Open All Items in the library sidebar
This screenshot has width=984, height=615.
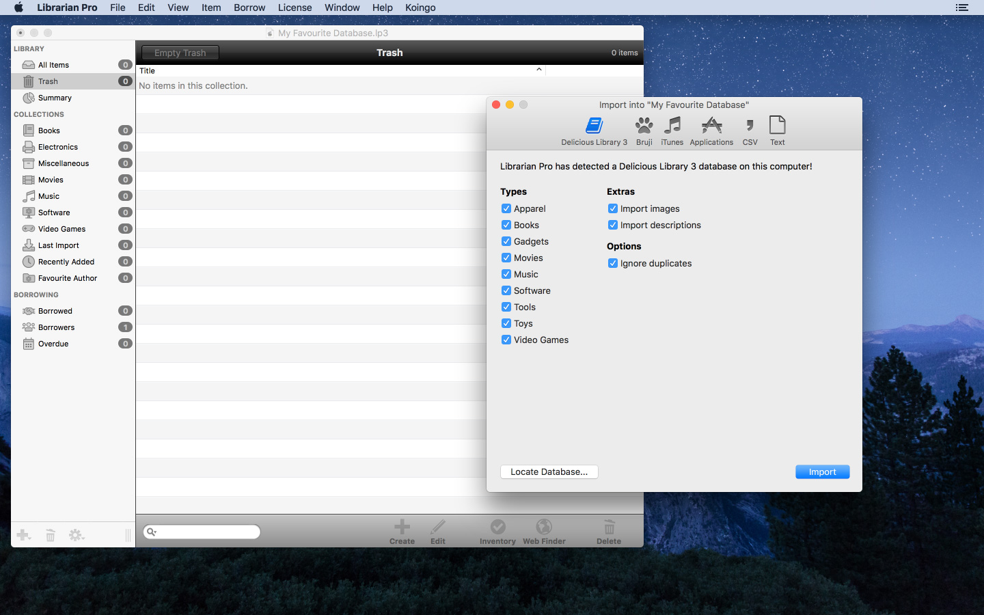pos(73,65)
